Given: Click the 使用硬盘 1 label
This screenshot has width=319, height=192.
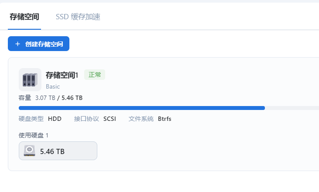Looking at the screenshot, I should pos(34,135).
